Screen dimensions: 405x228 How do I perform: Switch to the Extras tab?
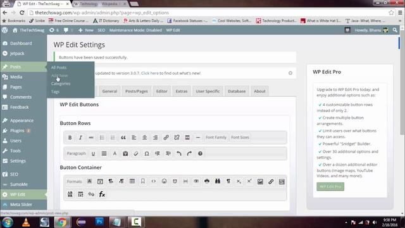point(182,91)
